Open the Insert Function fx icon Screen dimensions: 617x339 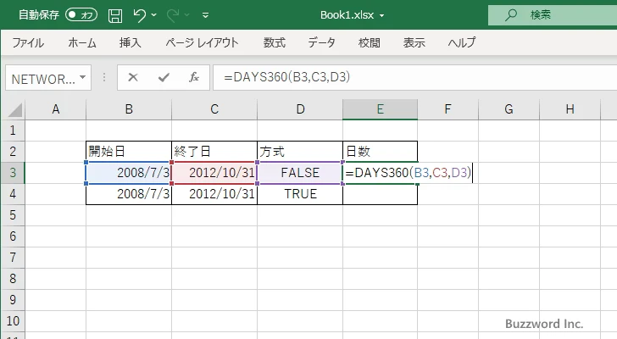pos(193,77)
